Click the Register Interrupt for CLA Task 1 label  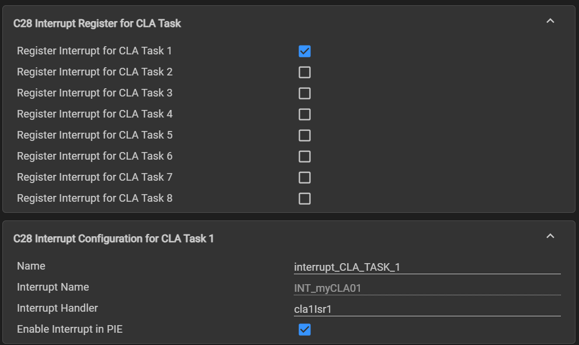pyautogui.click(x=95, y=51)
